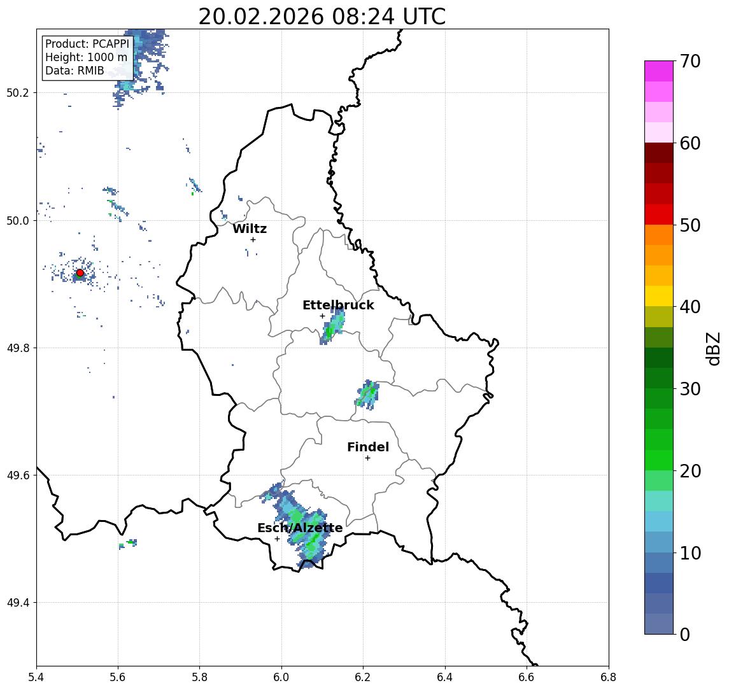Click the rain cell north of Findel
Viewport: 729px width, 690px height.
pos(367,395)
